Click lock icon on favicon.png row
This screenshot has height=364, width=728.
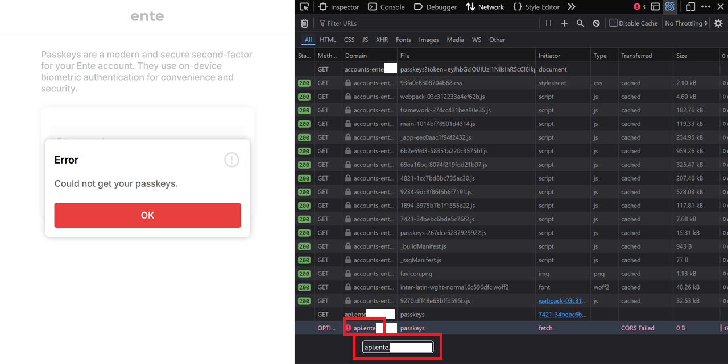click(348, 274)
